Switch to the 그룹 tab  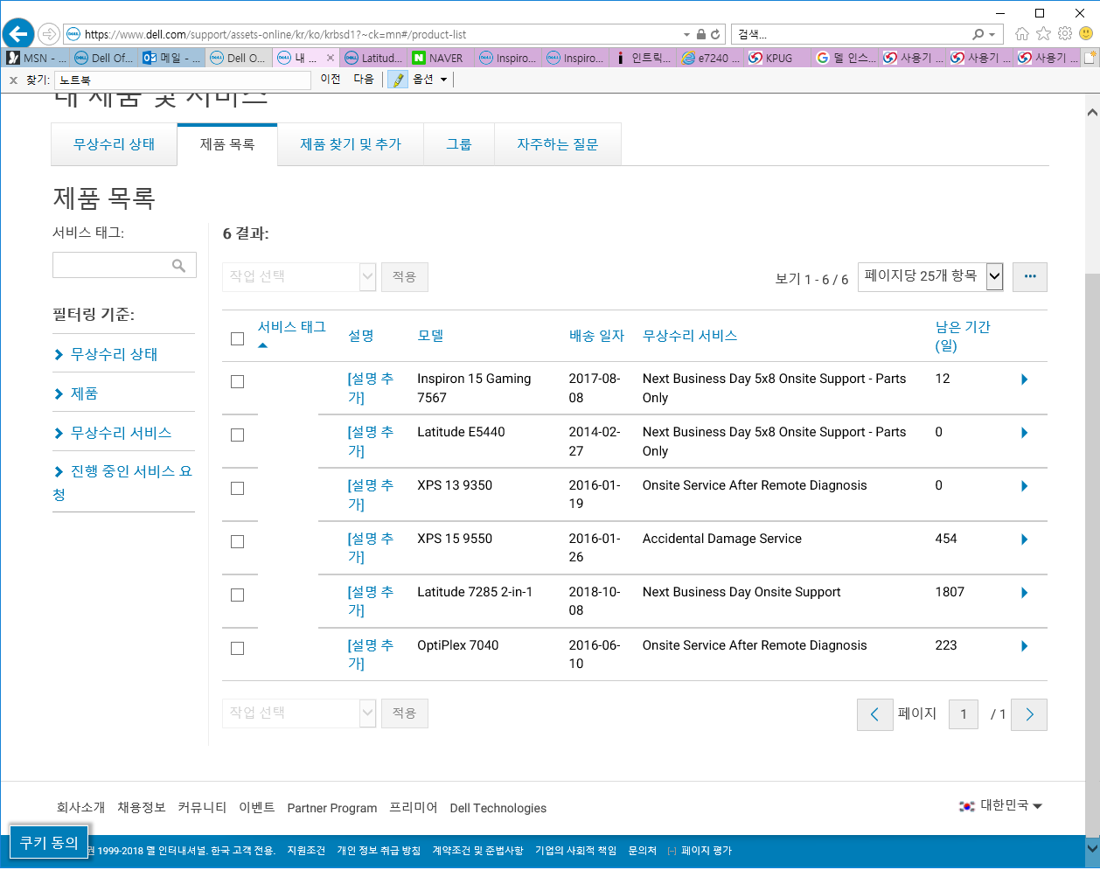(459, 144)
